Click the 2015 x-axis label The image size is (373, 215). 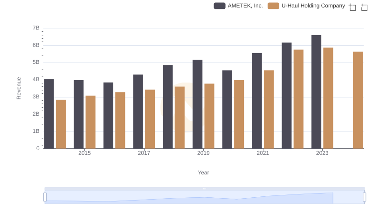(84, 153)
